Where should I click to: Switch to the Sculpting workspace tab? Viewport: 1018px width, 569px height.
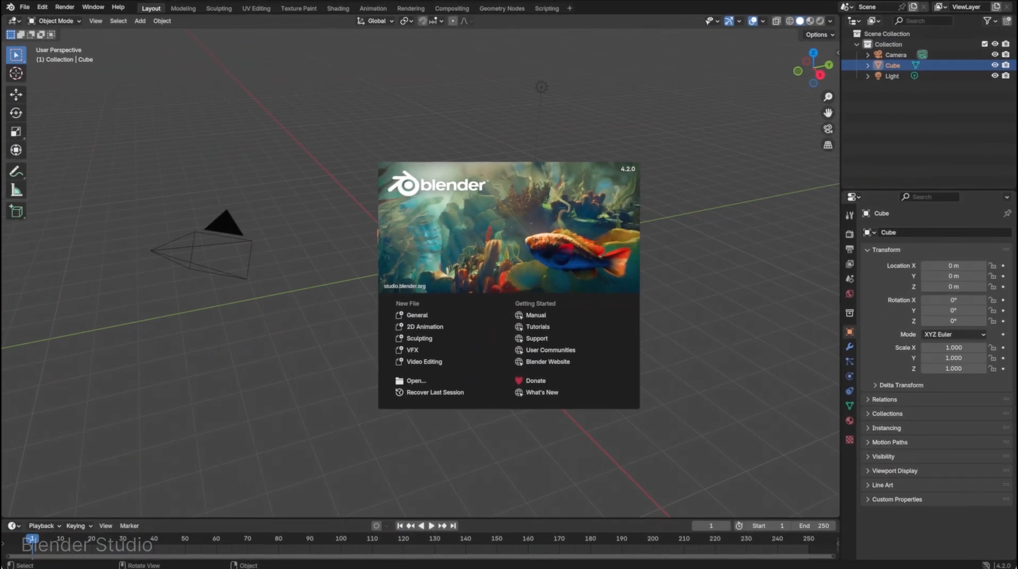(219, 8)
